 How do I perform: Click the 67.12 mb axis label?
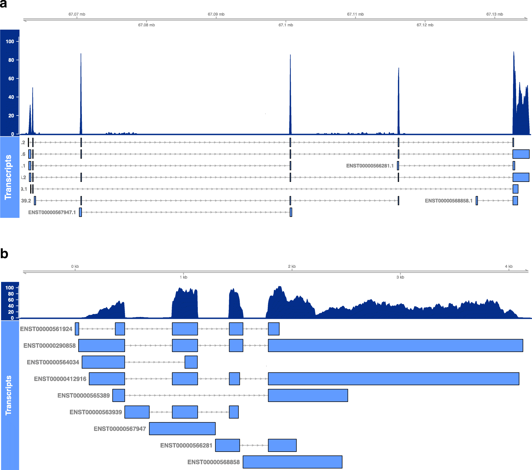[425, 25]
